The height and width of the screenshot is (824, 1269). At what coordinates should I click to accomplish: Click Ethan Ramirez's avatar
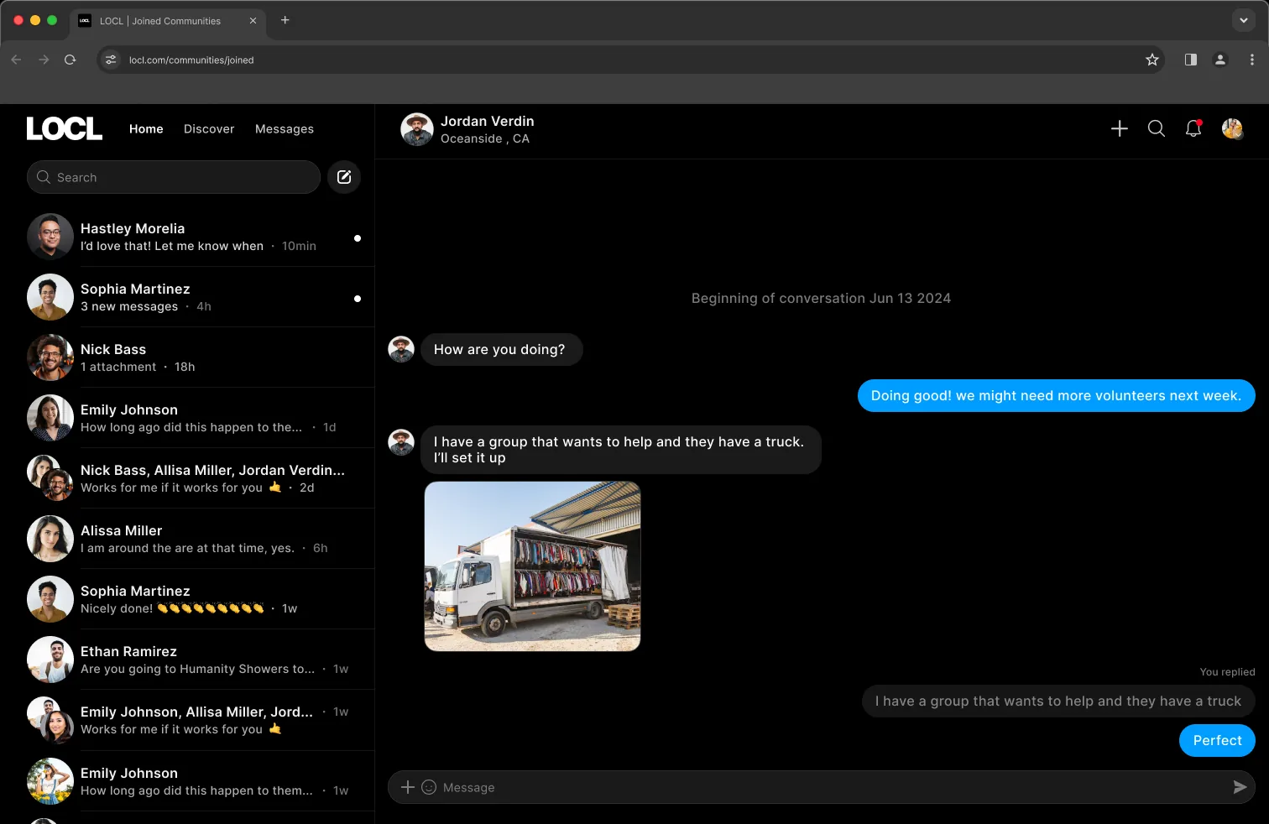click(x=50, y=660)
